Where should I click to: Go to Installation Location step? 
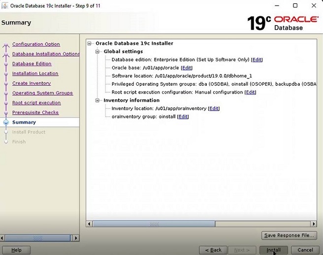[x=35, y=73]
